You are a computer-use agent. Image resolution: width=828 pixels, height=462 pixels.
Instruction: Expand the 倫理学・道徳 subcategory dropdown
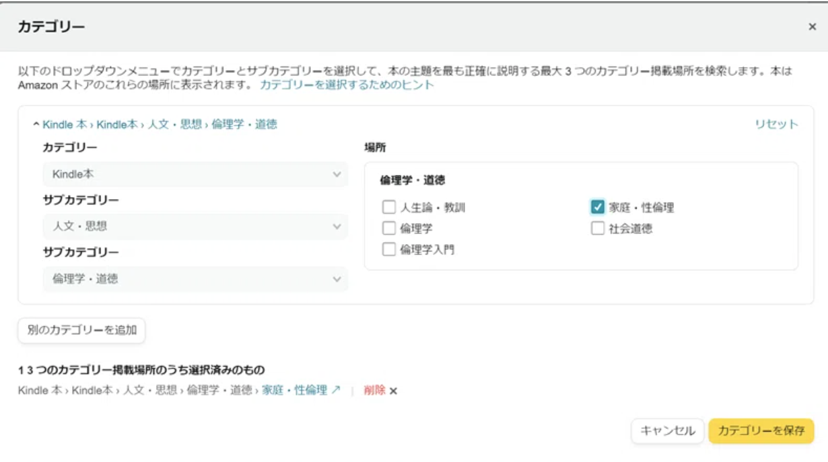(195, 279)
